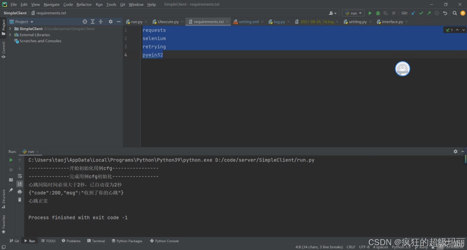The image size is (467, 250).
Task: Open the user account dropdown
Action: click(x=333, y=13)
